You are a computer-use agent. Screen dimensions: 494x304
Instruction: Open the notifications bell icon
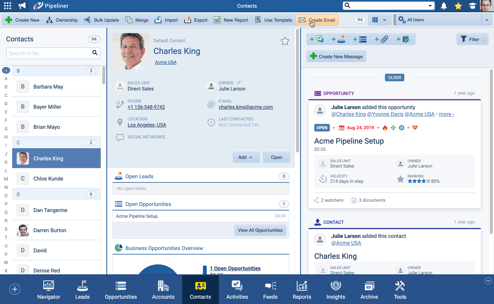pyautogui.click(x=443, y=6)
